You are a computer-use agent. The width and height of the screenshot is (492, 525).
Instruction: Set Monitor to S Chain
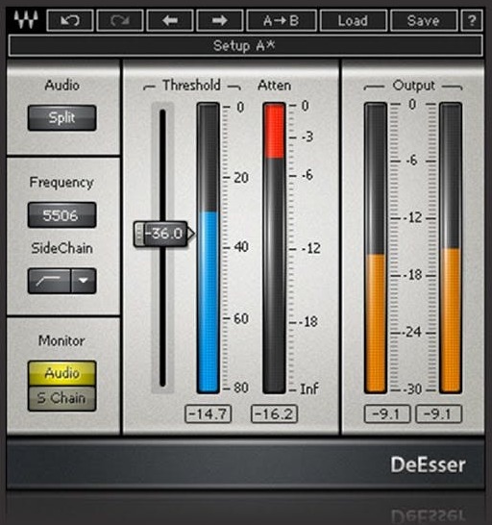(x=61, y=398)
